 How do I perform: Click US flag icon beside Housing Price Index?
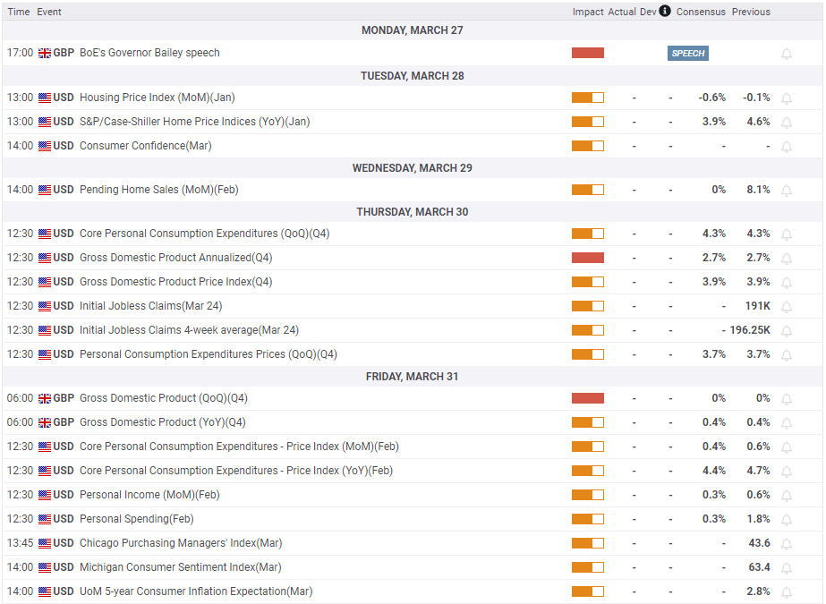[x=45, y=98]
